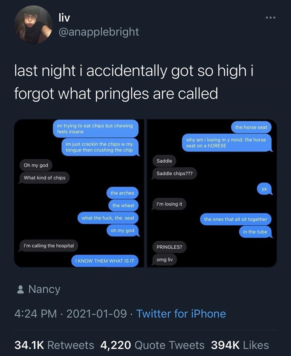Follow the "Twitter for iPhone" source link
The width and height of the screenshot is (291, 356).
pyautogui.click(x=181, y=314)
